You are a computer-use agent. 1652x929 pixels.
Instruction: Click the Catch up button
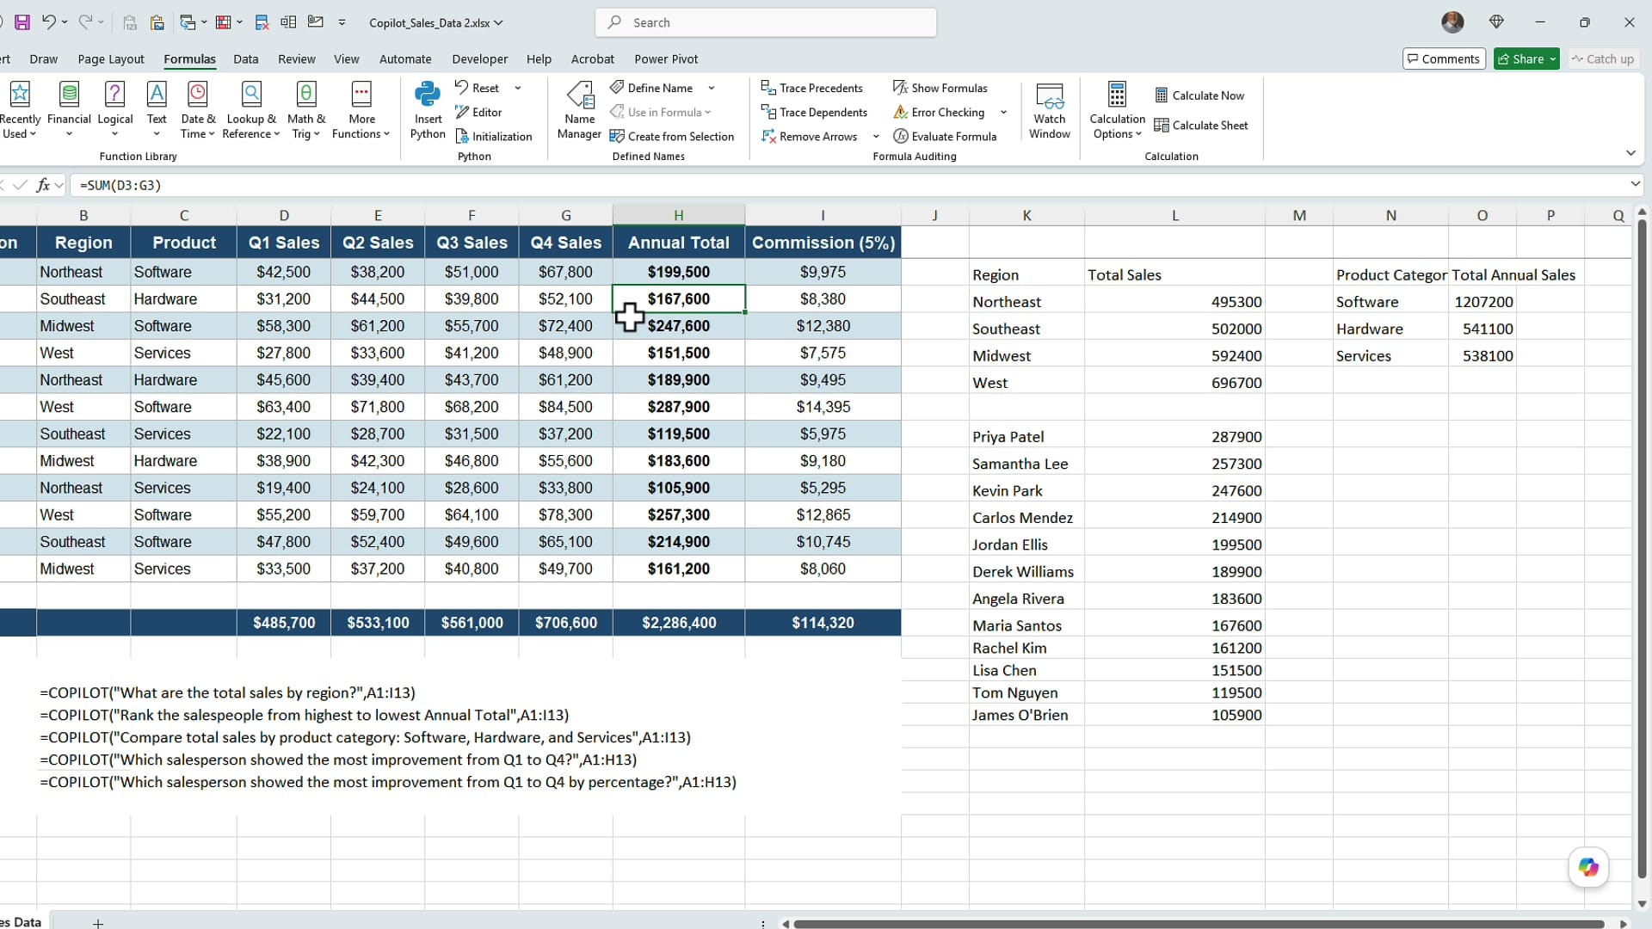coord(1602,58)
